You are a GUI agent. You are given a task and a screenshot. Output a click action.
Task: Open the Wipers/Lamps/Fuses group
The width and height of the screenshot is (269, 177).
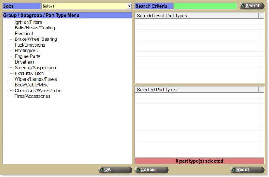coord(36,79)
